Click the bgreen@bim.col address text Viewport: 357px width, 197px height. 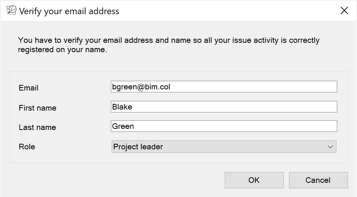(x=141, y=87)
